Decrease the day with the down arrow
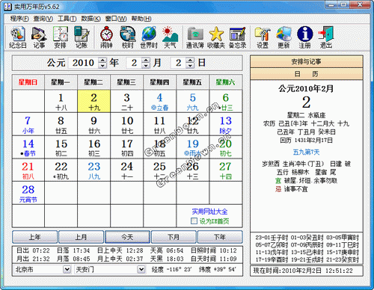Image resolution: width=374 pixels, height=290 pixels. click(x=190, y=66)
